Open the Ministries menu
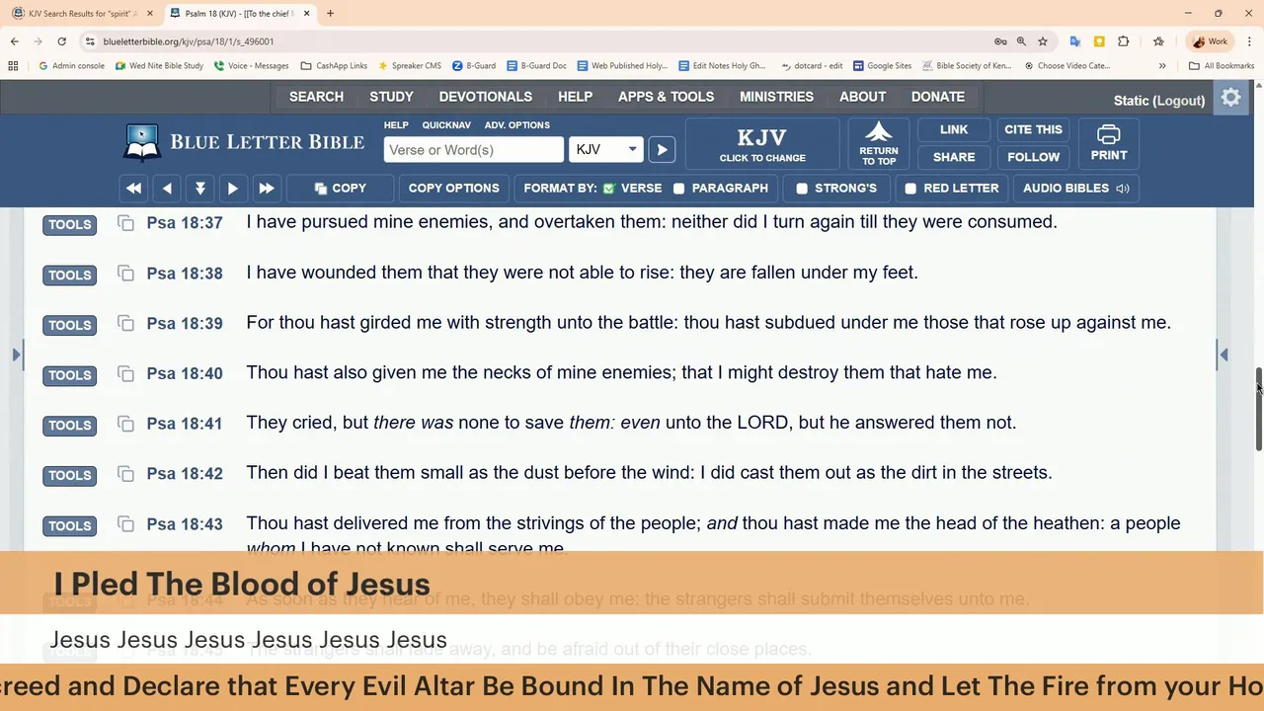Image resolution: width=1264 pixels, height=711 pixels. tap(776, 97)
